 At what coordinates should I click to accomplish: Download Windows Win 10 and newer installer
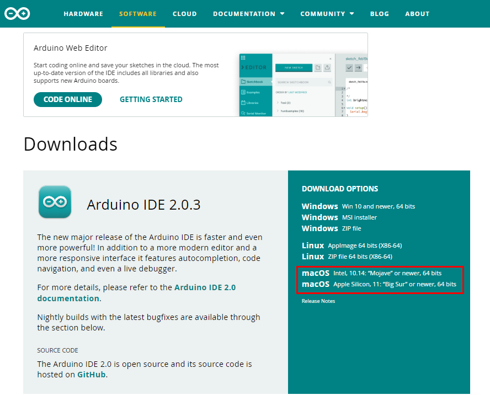tap(358, 206)
